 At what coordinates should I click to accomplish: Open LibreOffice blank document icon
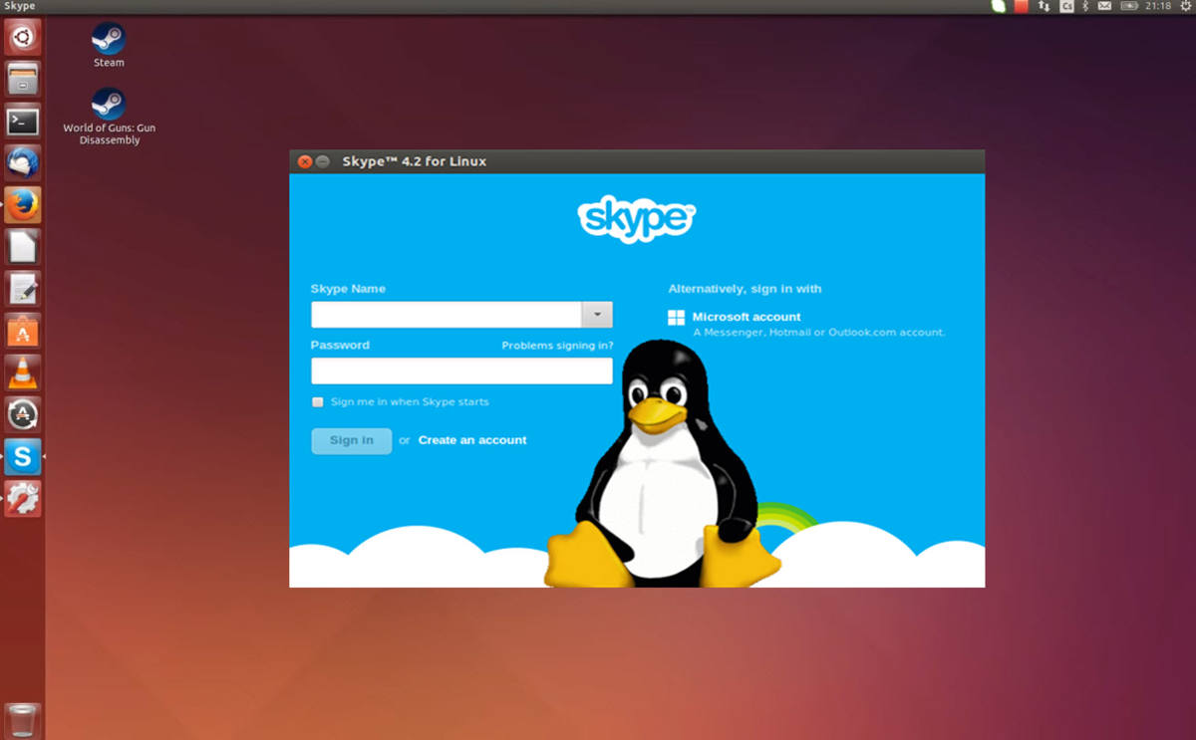point(22,247)
